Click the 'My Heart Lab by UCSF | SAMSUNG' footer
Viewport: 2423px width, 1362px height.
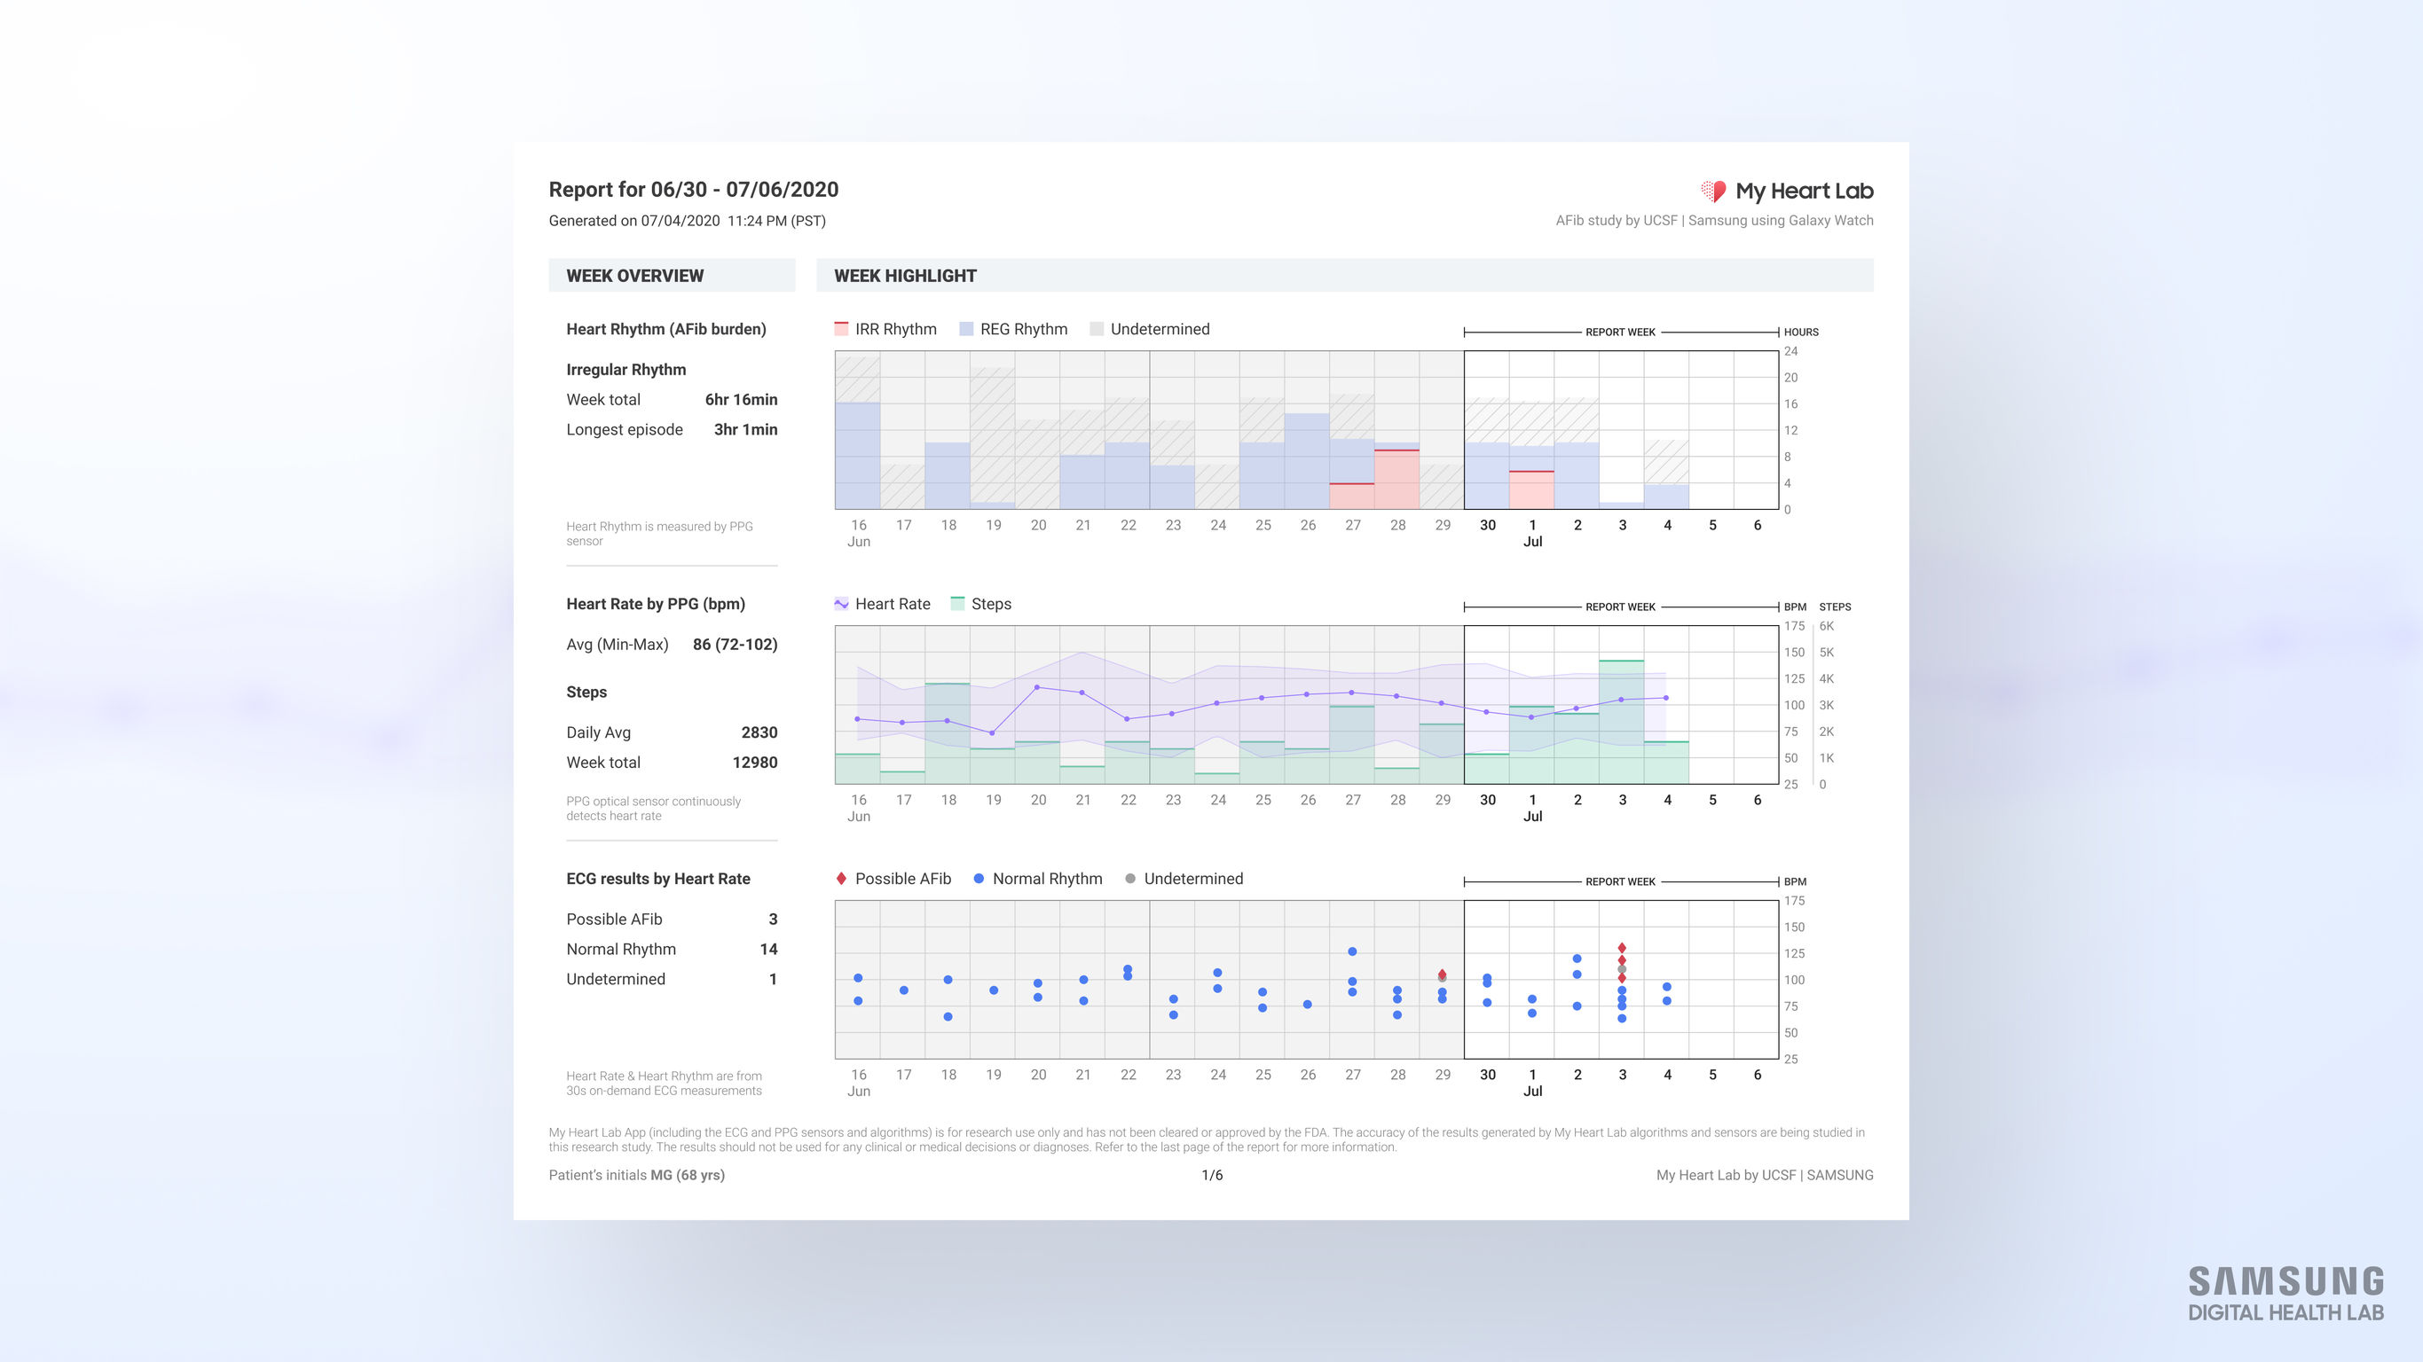1765,1175
